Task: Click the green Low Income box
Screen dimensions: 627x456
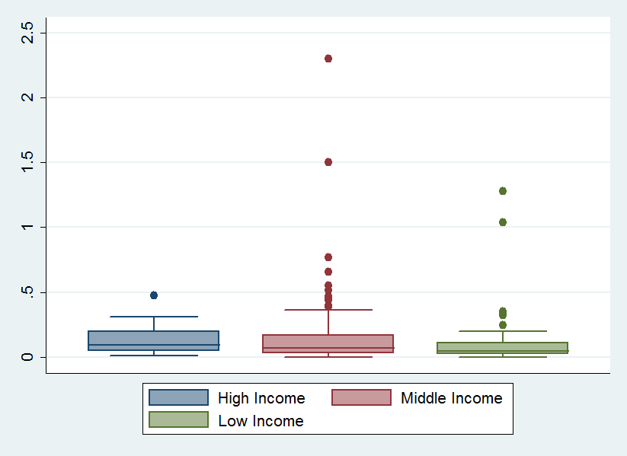Action: (503, 347)
